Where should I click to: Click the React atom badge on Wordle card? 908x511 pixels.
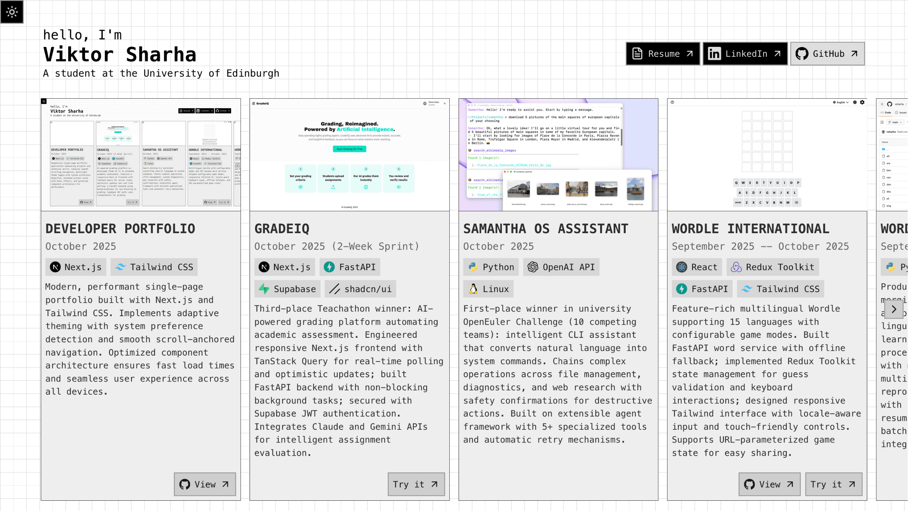(697, 267)
